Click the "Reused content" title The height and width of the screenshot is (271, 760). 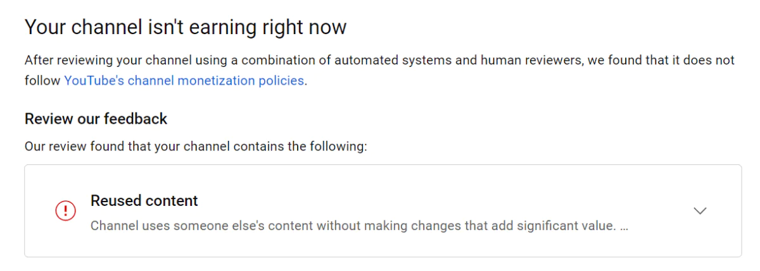[144, 201]
